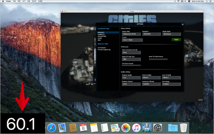Click the Display settings label
This screenshot has width=214, height=134.
coord(126,29)
